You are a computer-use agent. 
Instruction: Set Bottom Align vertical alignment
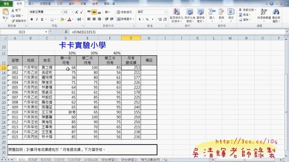tap(99, 12)
